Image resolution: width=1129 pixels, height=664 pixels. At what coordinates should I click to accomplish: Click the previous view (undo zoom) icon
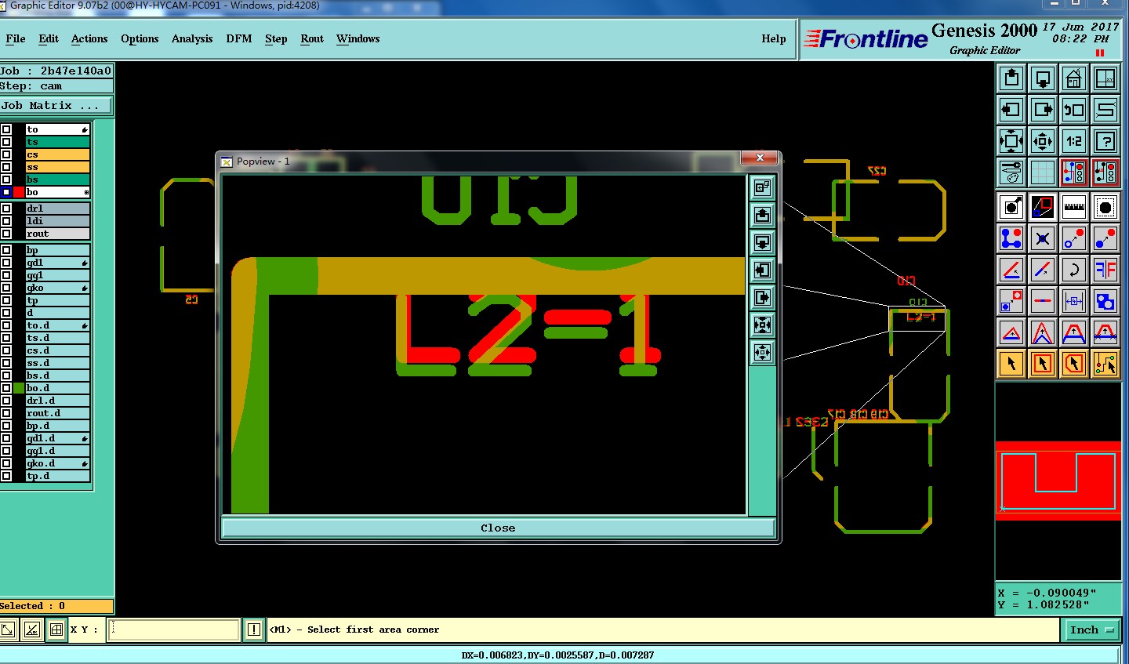point(1074,110)
